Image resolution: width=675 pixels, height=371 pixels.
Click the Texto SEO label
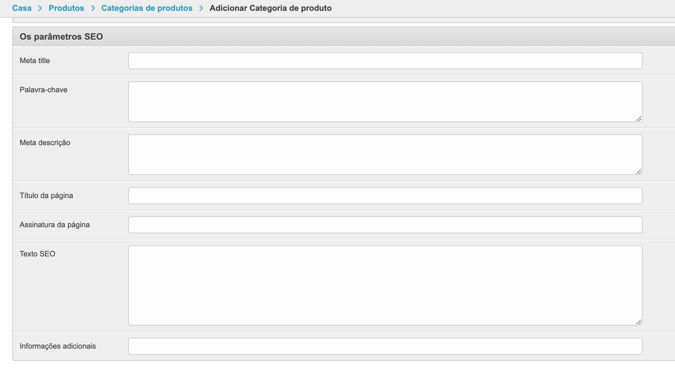(x=37, y=254)
